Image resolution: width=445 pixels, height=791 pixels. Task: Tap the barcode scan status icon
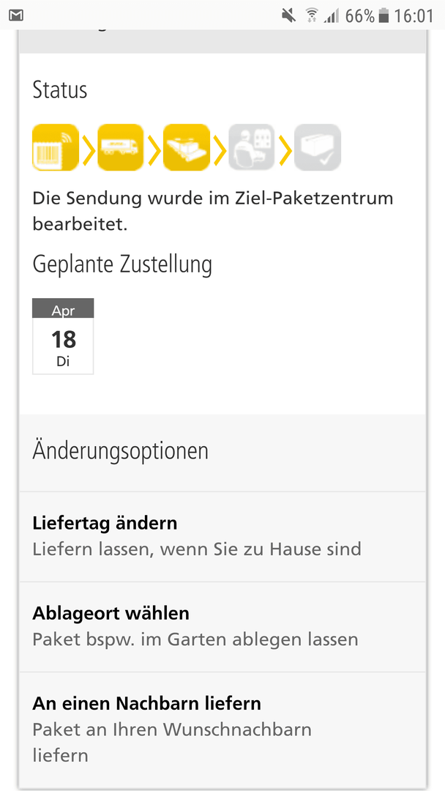point(56,147)
